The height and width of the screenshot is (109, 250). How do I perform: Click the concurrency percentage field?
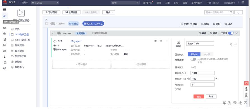pyautogui.click(x=202, y=79)
